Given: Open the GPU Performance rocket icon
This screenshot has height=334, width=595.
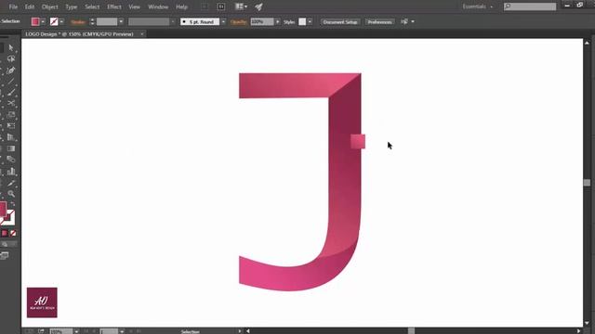Looking at the screenshot, I should [258, 6].
